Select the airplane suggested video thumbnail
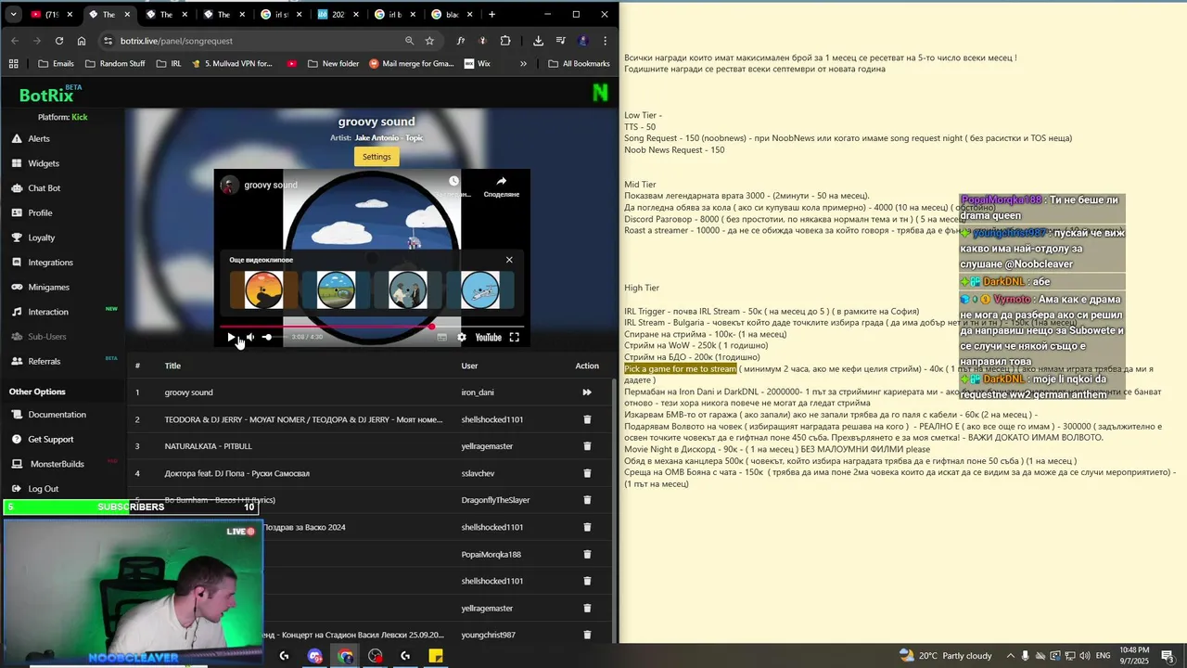Screen dimensions: 1187x668 [x=480, y=289]
